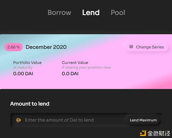Screen dimensions: 172x138
Task: Click the pink gradient series card
Action: [x=86, y=62]
